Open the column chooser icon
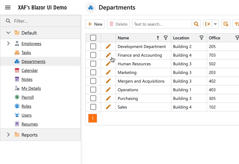The width and height of the screenshot is (239, 164). point(226,24)
